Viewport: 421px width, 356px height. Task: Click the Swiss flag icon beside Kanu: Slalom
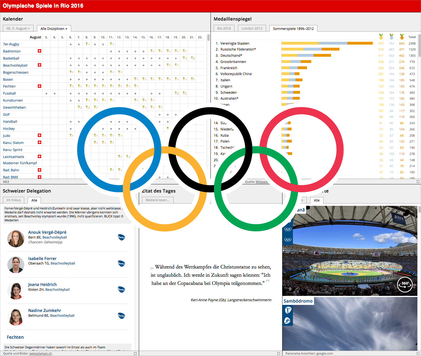tap(40, 142)
